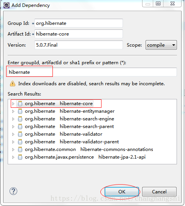Select org.hibernate hibernate-core result
Viewport: 185px width, 206px height.
pyautogui.click(x=59, y=104)
